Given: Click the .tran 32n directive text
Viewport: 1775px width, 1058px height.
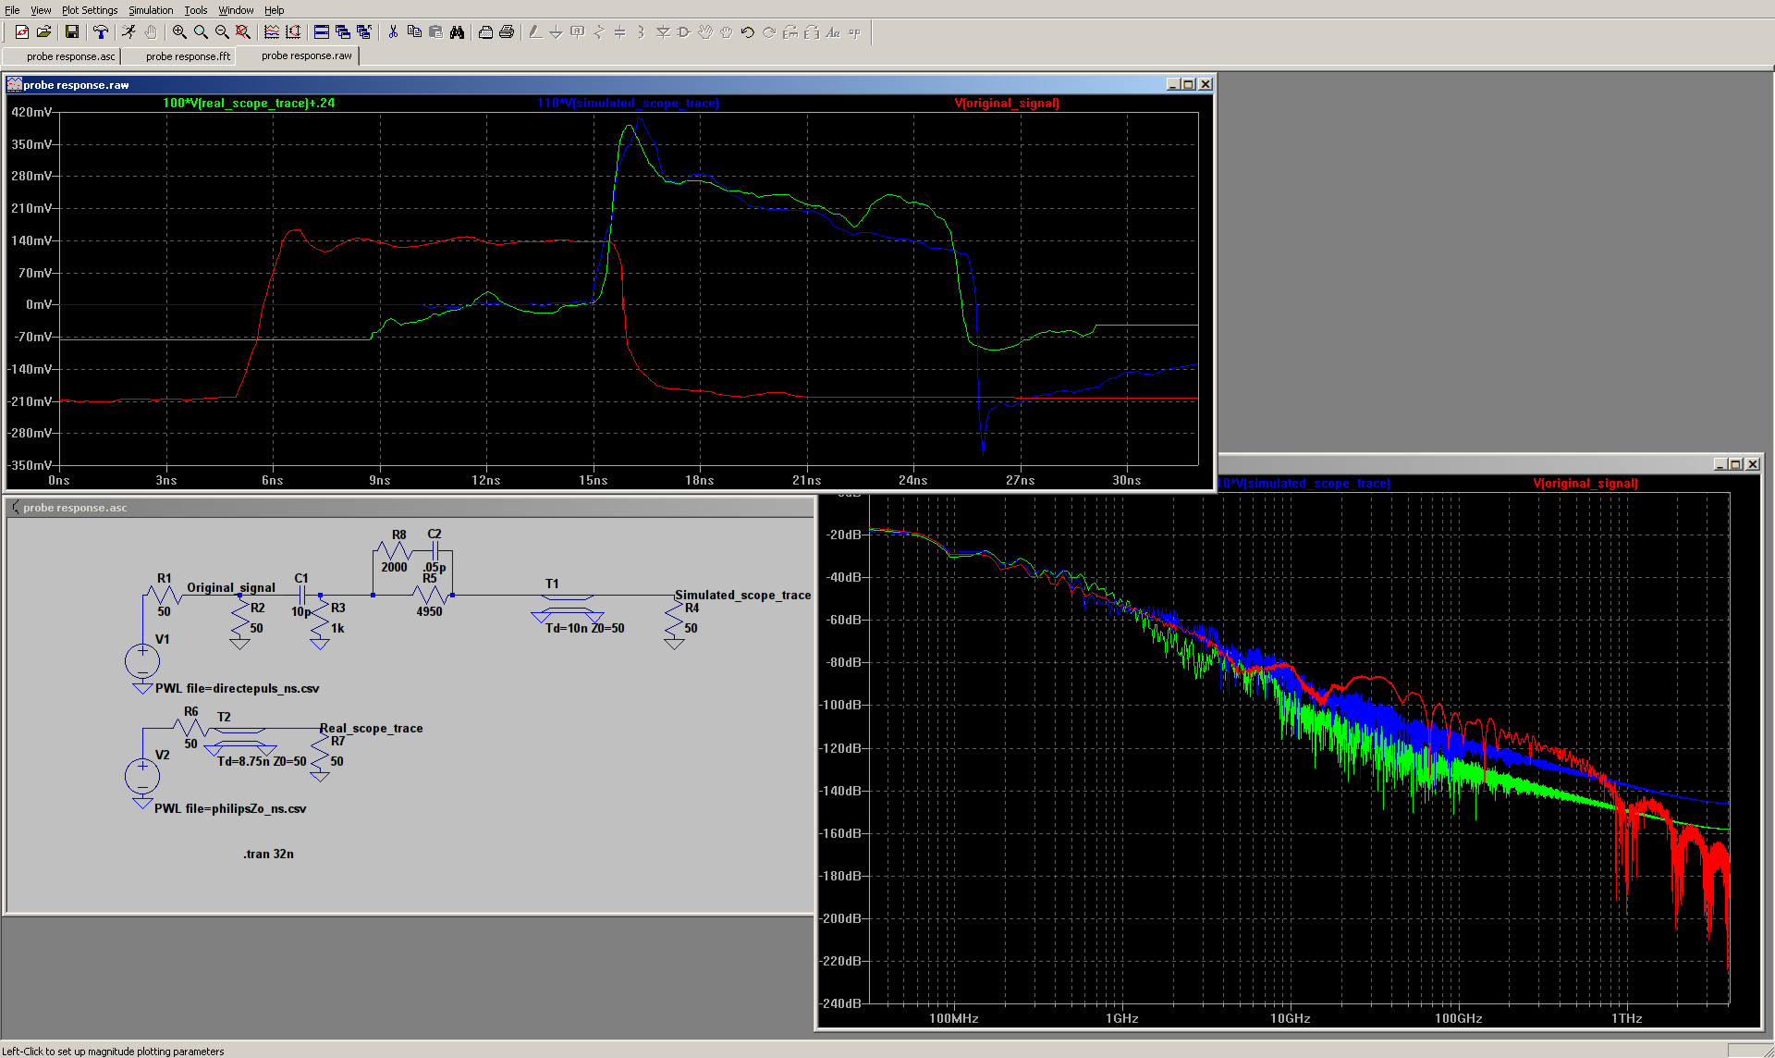Looking at the screenshot, I should pos(268,854).
